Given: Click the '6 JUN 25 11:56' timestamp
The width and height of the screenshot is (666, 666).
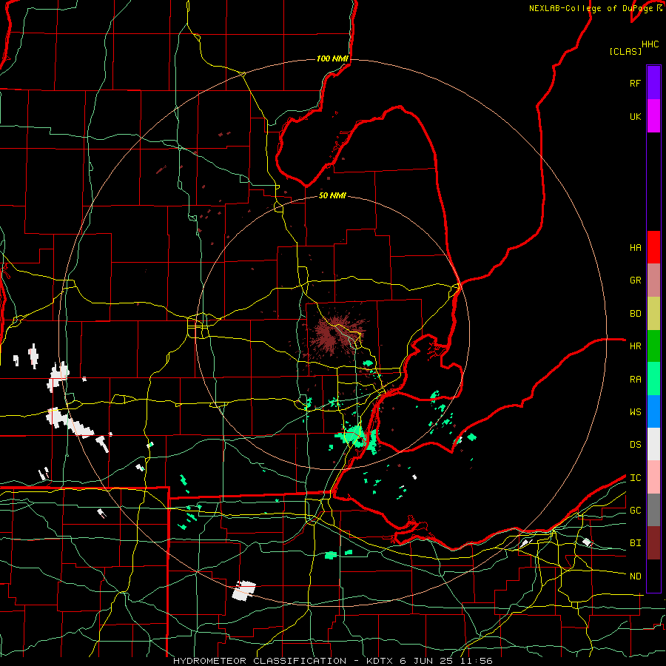Looking at the screenshot, I should coord(446,661).
